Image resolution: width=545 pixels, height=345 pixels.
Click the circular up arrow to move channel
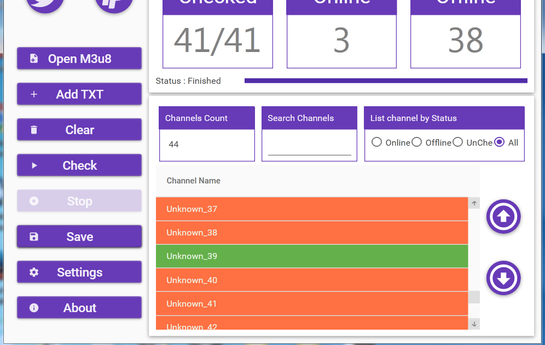tap(503, 216)
